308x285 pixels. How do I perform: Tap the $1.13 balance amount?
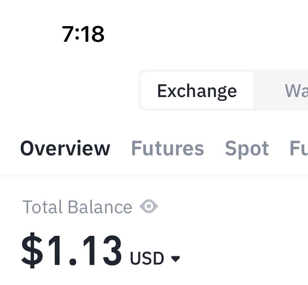(x=72, y=251)
